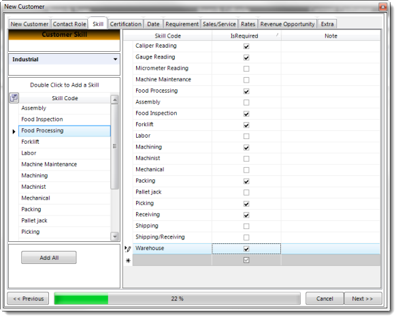Image resolution: width=398 pixels, height=319 pixels.
Task: Click the Note cell for Warehouse
Action: [331, 249]
